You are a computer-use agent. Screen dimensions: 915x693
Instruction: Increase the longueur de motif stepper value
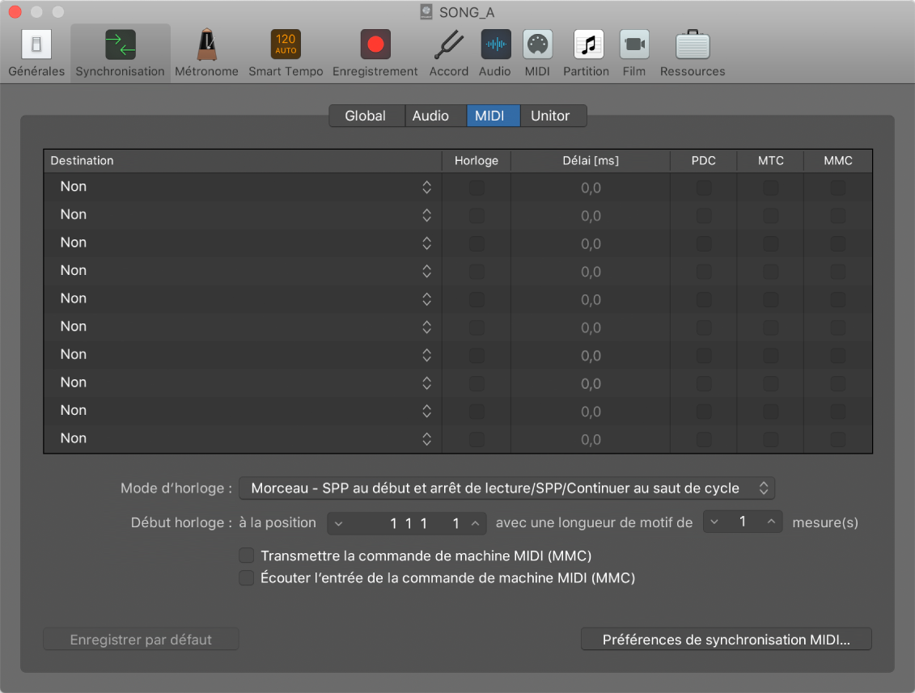click(772, 522)
